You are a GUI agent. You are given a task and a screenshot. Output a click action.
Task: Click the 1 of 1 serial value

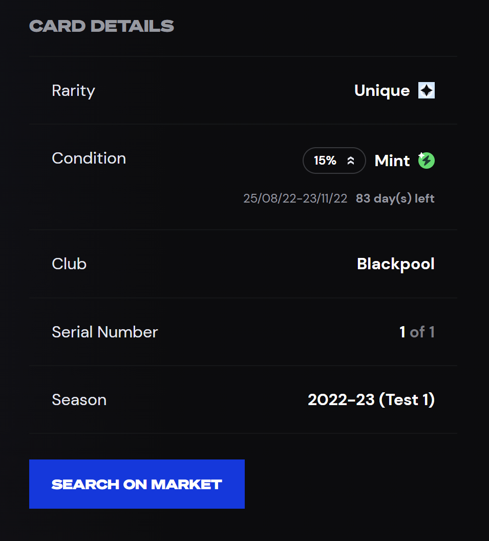(417, 332)
